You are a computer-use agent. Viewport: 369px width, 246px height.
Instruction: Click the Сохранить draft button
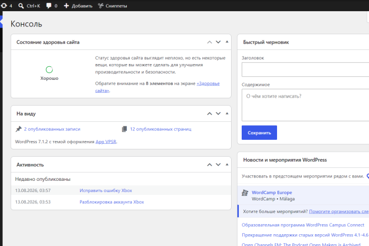259,133
